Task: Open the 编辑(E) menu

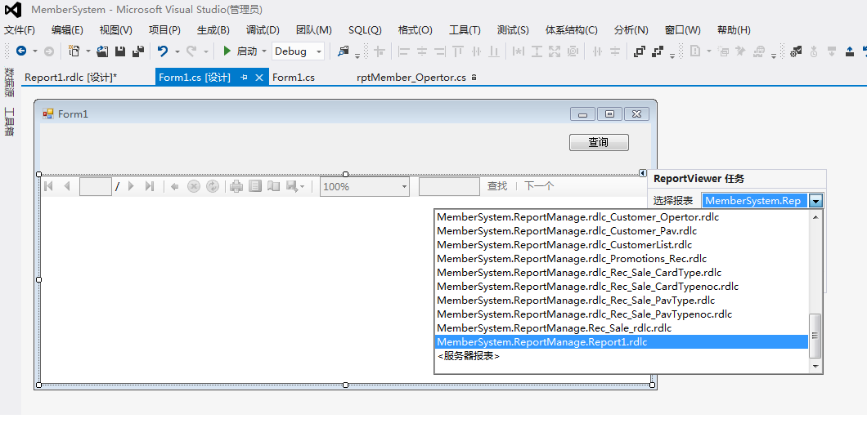Action: (x=67, y=29)
